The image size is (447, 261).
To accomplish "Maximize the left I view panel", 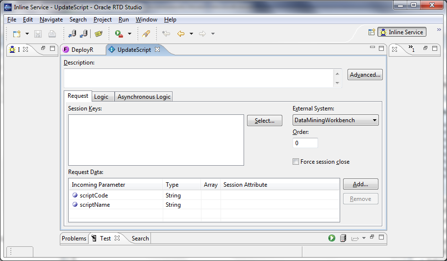I will pyautogui.click(x=52, y=48).
